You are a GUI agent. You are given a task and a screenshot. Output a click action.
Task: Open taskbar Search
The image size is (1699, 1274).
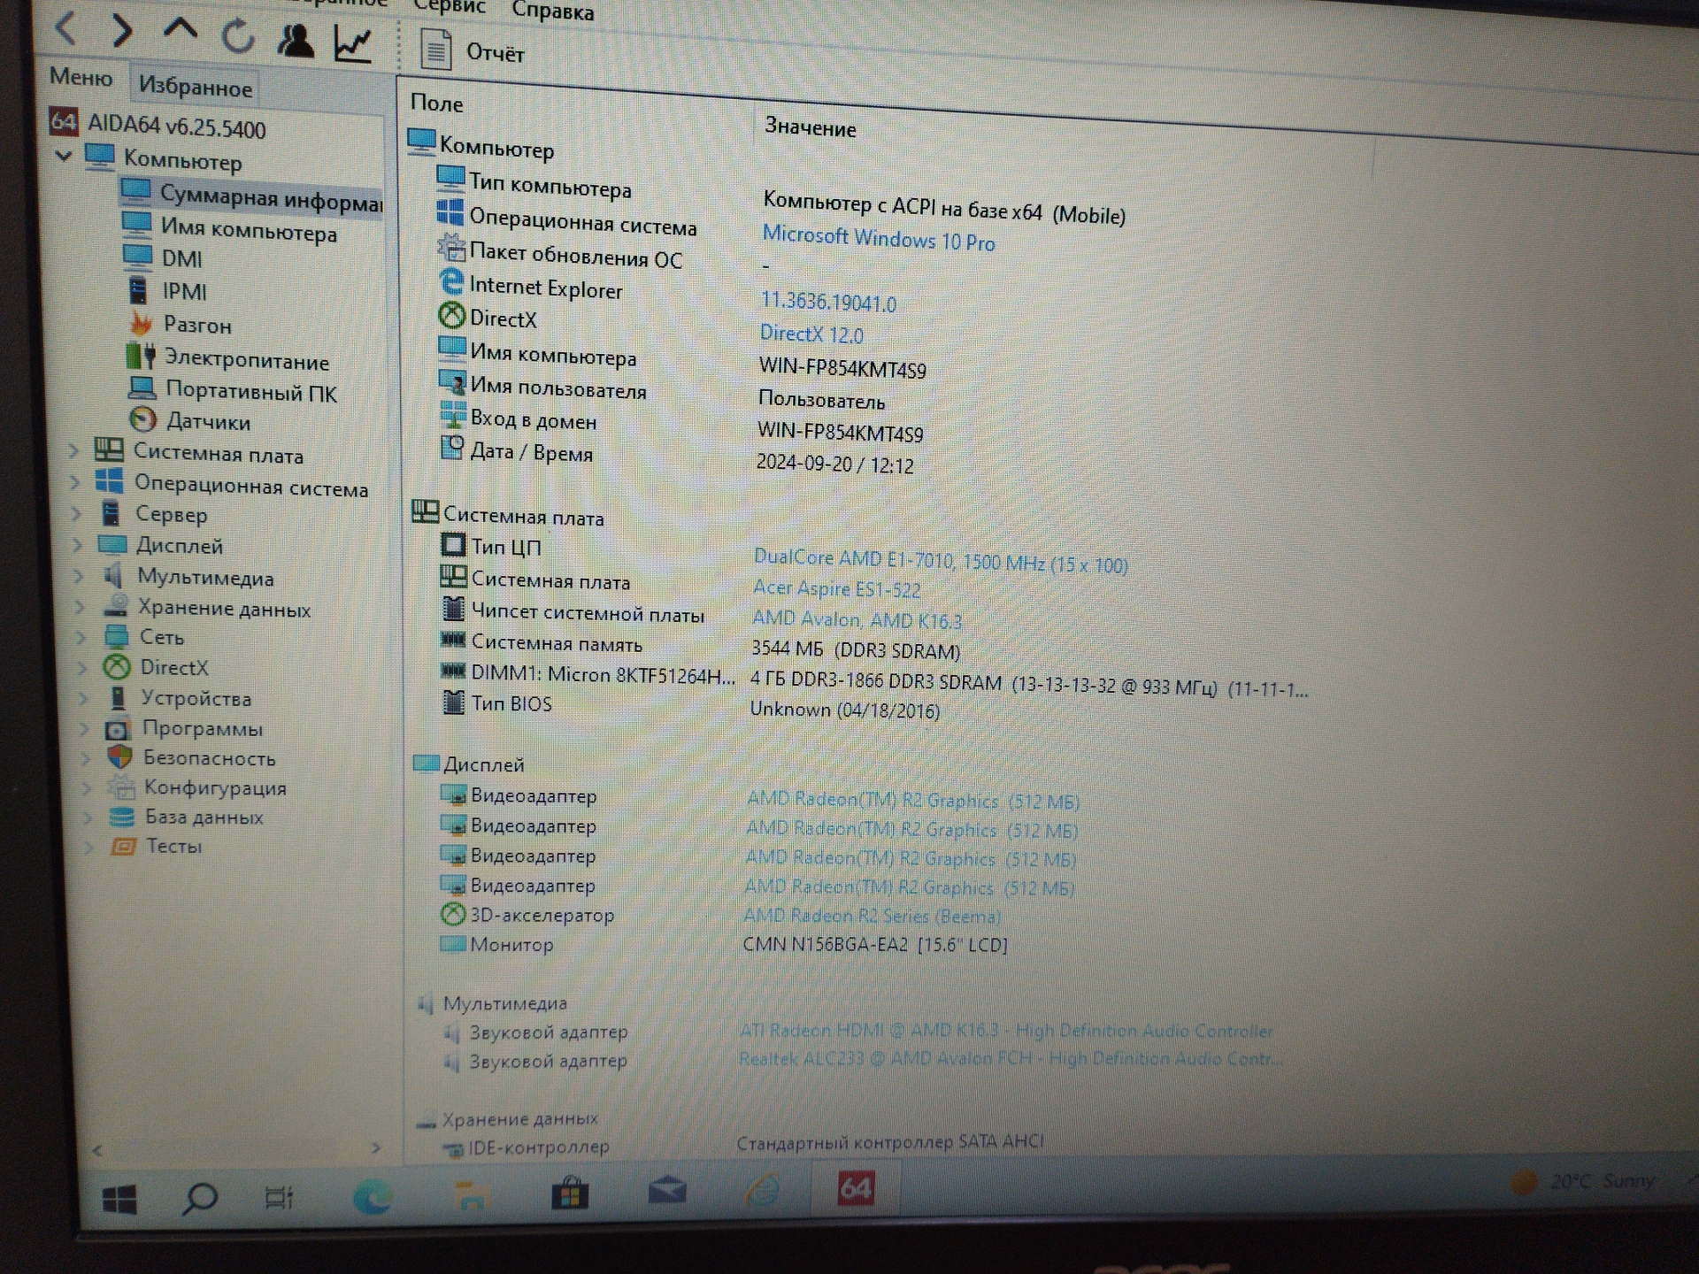(199, 1199)
